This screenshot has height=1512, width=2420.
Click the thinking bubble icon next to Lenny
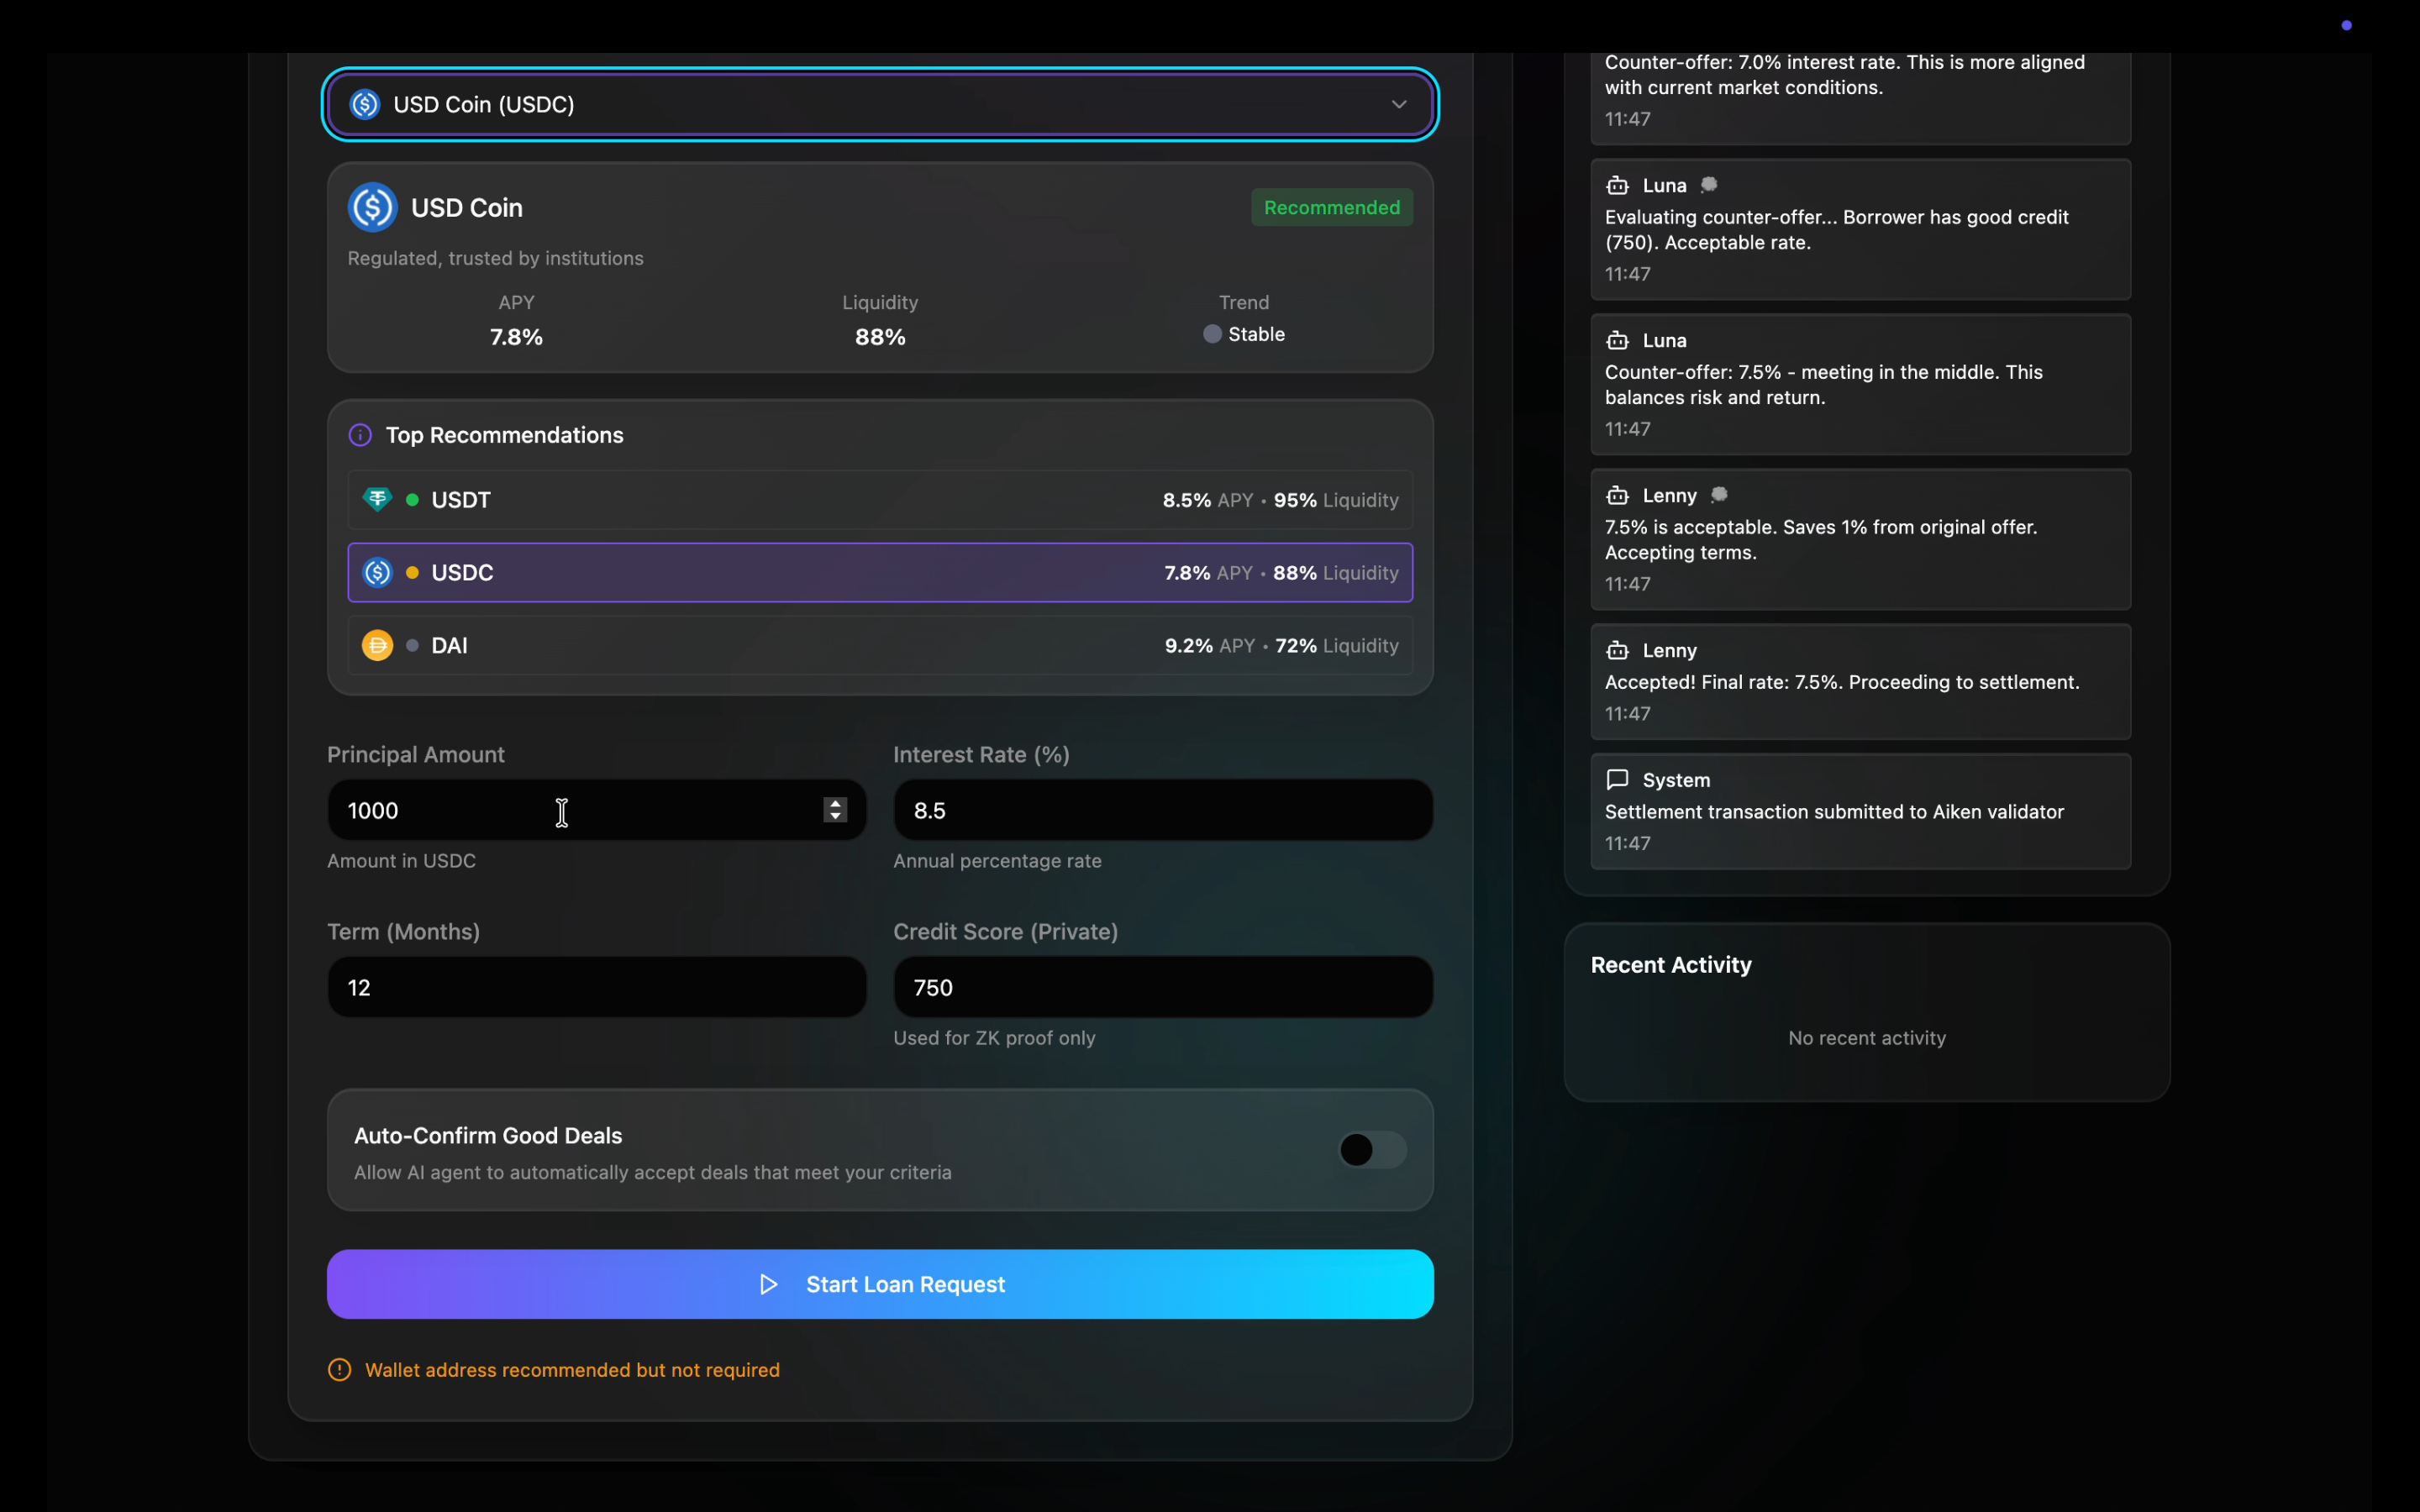pyautogui.click(x=1719, y=495)
